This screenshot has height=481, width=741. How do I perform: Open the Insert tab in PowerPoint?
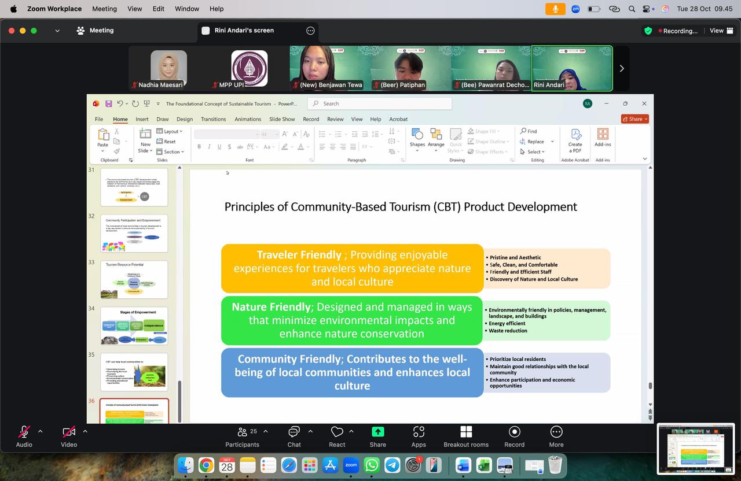click(142, 119)
